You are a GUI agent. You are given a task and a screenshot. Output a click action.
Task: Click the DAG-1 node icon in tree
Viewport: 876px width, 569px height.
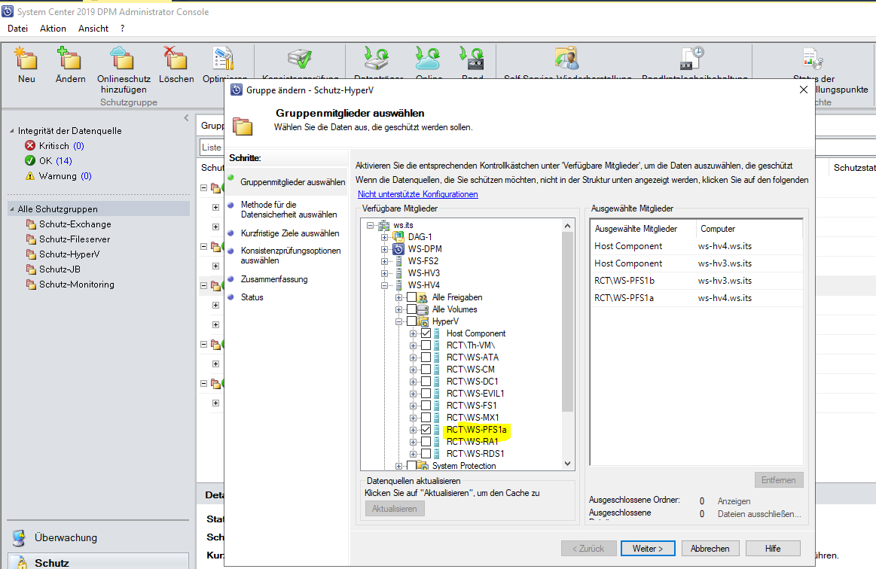(x=398, y=237)
